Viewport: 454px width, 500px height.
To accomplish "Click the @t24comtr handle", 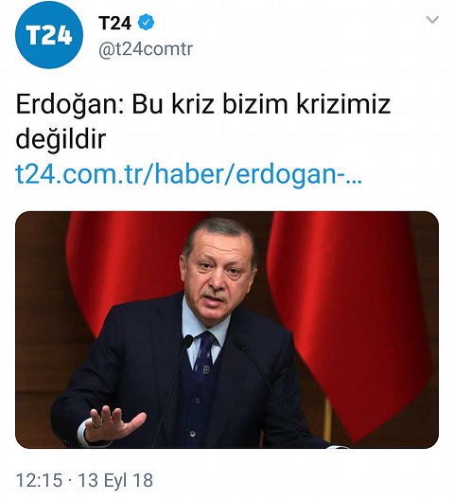I will point(146,49).
